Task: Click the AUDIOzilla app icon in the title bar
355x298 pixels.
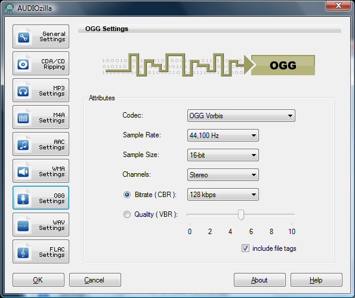Action: pyautogui.click(x=10, y=8)
